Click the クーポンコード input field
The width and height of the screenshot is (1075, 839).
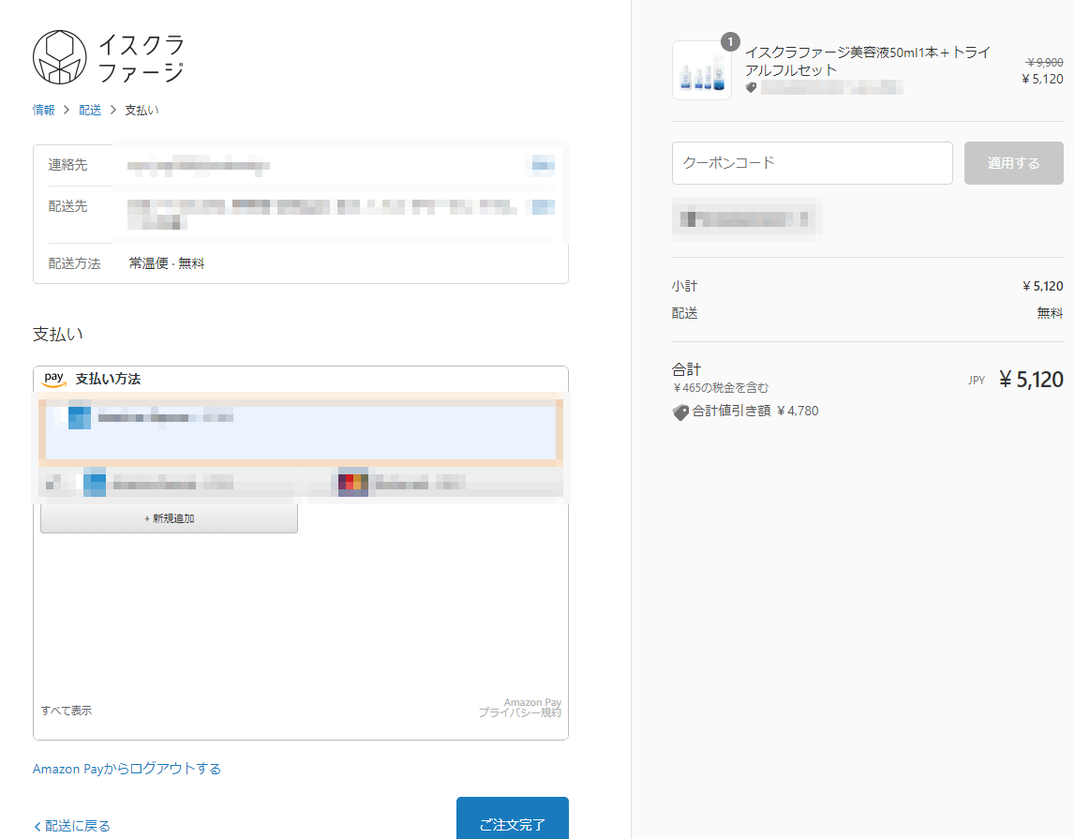813,163
